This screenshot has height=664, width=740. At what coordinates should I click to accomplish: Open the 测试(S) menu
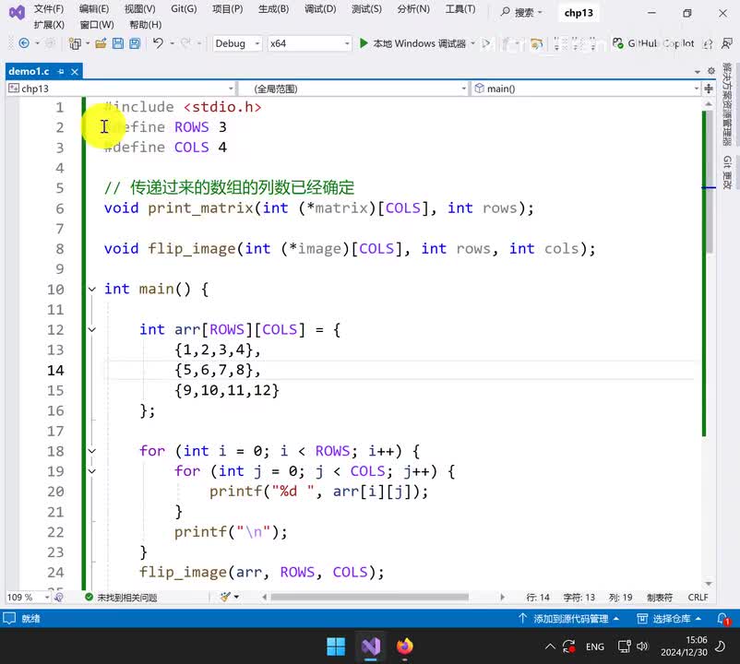(366, 9)
